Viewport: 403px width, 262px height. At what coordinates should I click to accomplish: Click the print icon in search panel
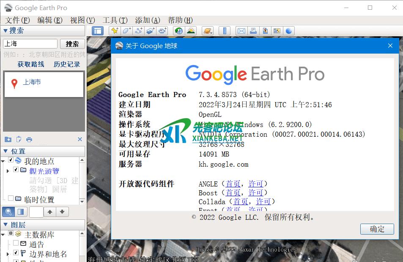pos(29,140)
